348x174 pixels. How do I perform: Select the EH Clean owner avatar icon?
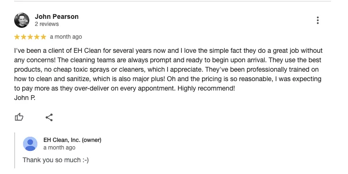coord(30,144)
